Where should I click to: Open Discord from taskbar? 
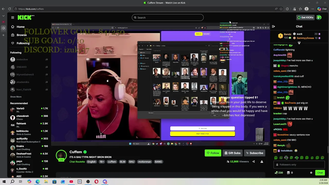(105, 182)
